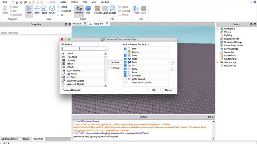
Task: Toggle the Duplicate action checkbox
Action: (x=125, y=76)
